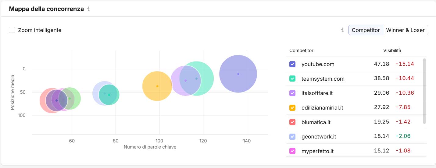Screen dimensions: 436x168
Task: Click the myperfetto.it domain name
Action: click(318, 151)
